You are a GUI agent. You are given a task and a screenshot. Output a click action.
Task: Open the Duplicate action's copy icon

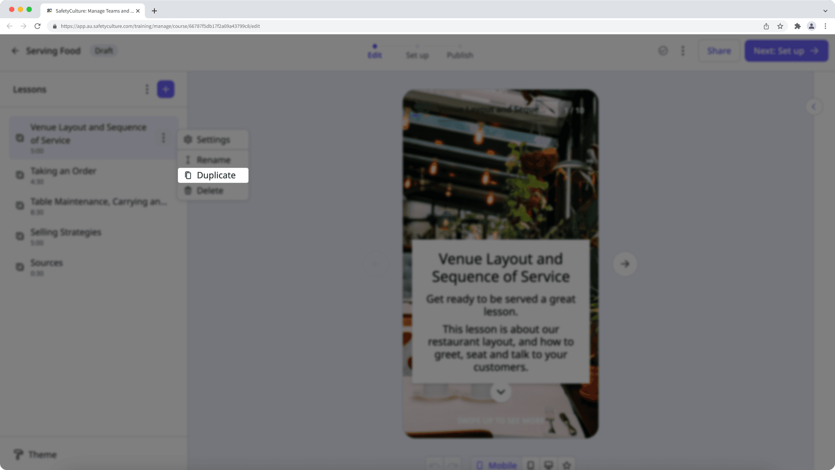coord(188,175)
